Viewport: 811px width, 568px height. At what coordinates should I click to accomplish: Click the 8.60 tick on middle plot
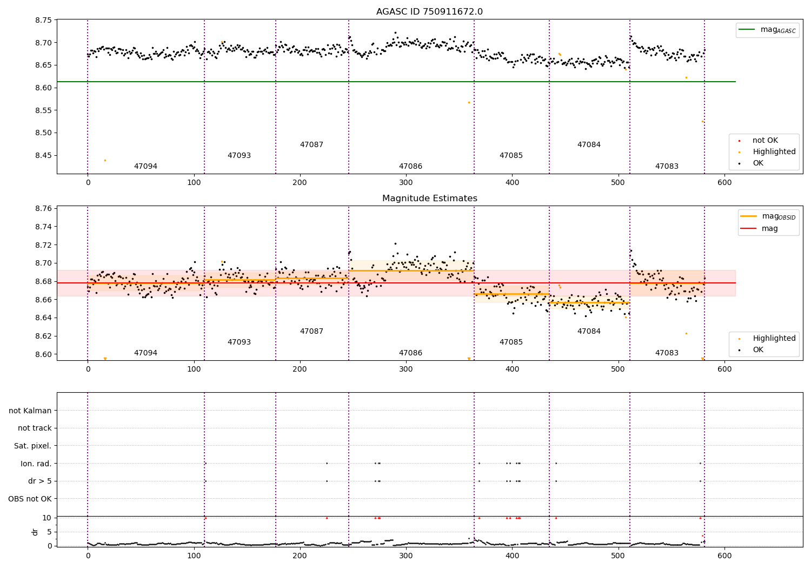pyautogui.click(x=43, y=354)
